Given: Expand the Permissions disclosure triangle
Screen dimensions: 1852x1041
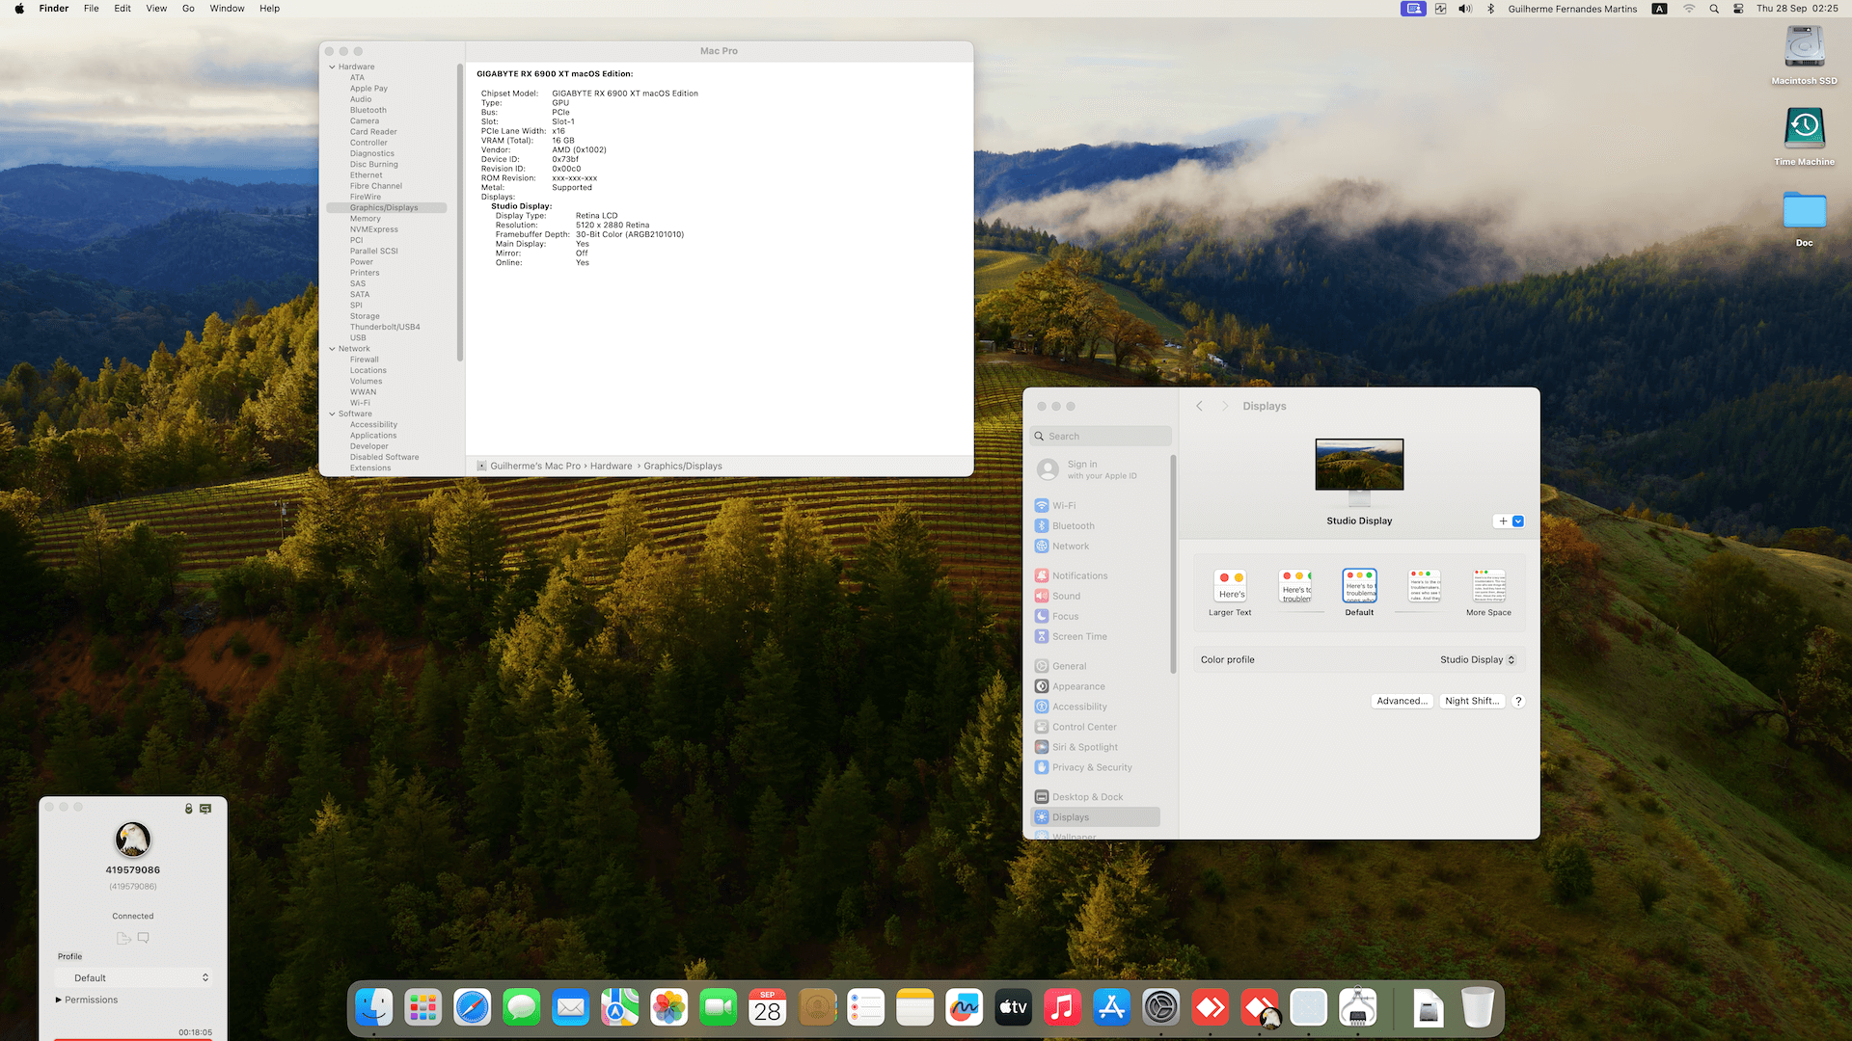Looking at the screenshot, I should pos(59,1000).
